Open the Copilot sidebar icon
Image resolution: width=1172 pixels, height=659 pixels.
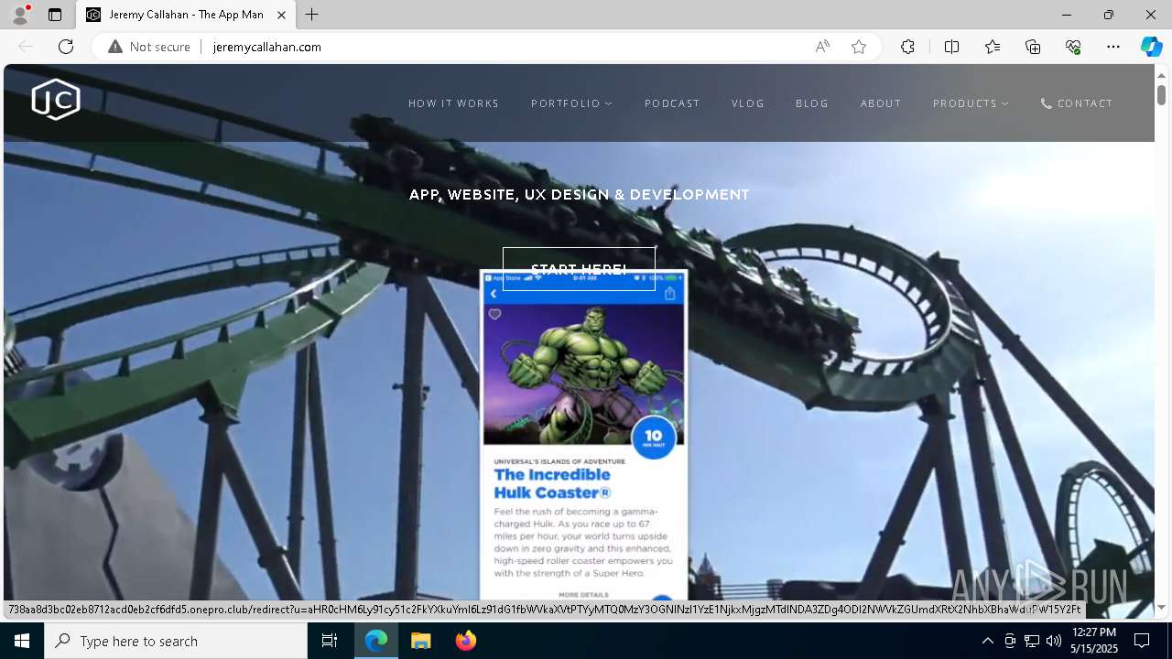tap(1151, 47)
